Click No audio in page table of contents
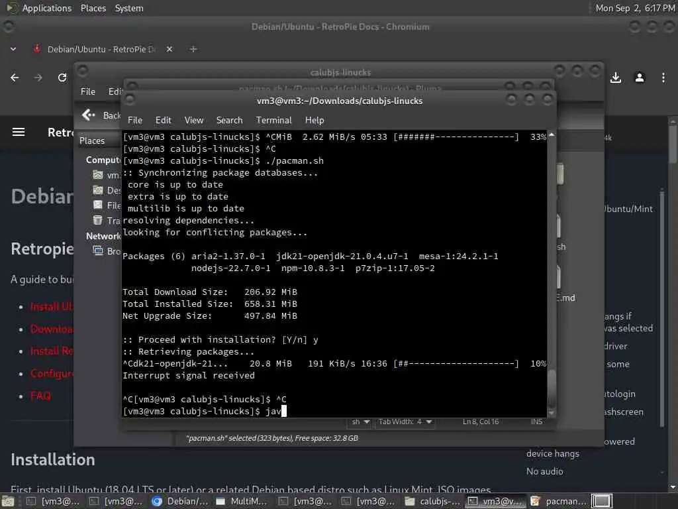The width and height of the screenshot is (678, 509). 544,471
